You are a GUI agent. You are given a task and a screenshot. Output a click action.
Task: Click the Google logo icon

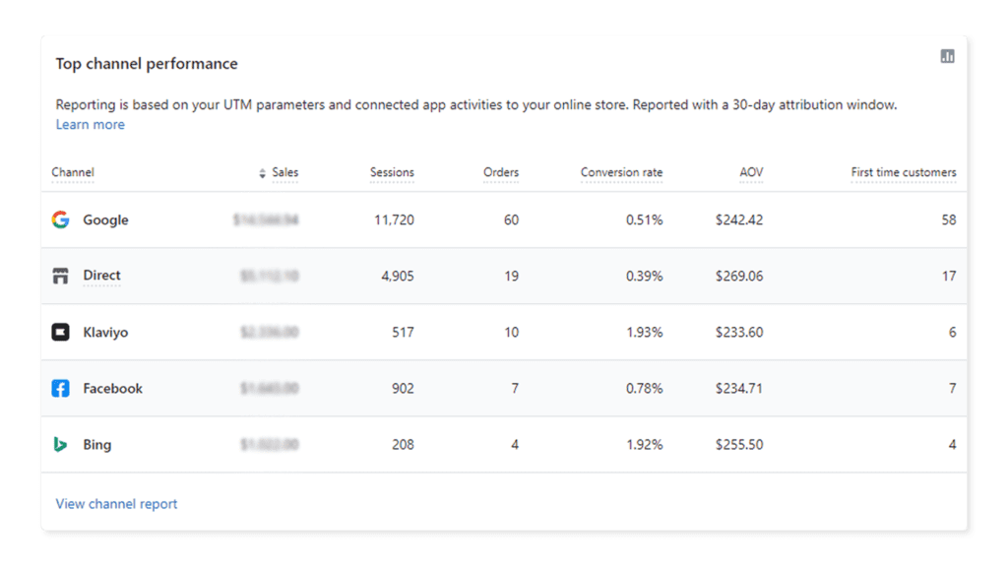[60, 220]
